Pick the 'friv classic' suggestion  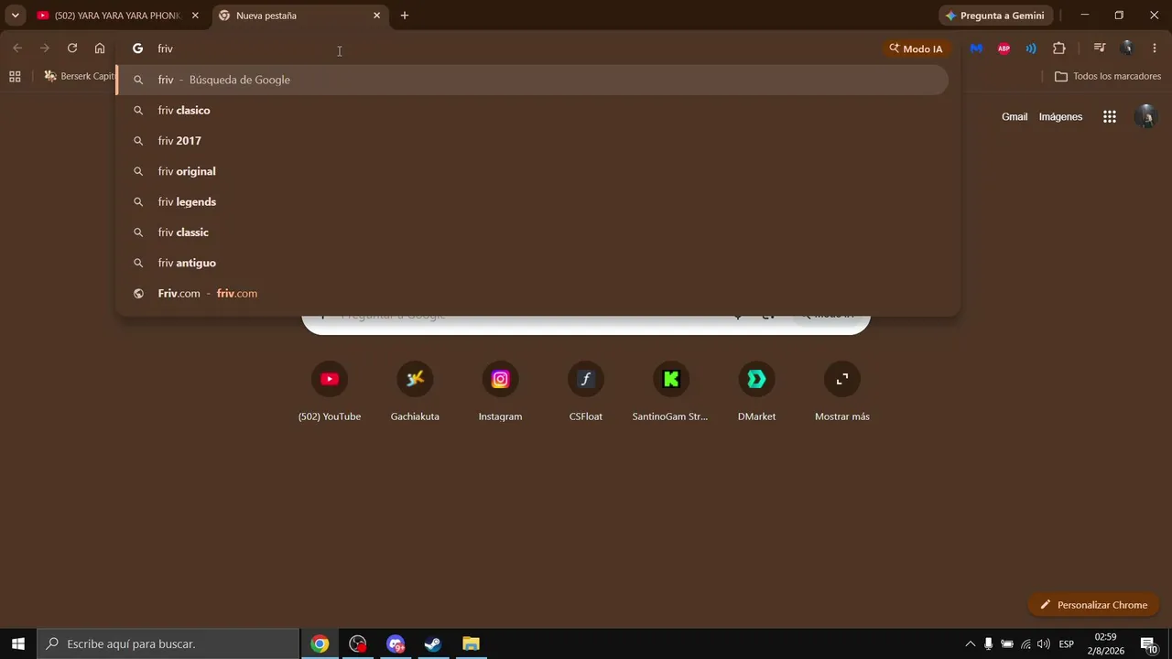pyautogui.click(x=533, y=232)
